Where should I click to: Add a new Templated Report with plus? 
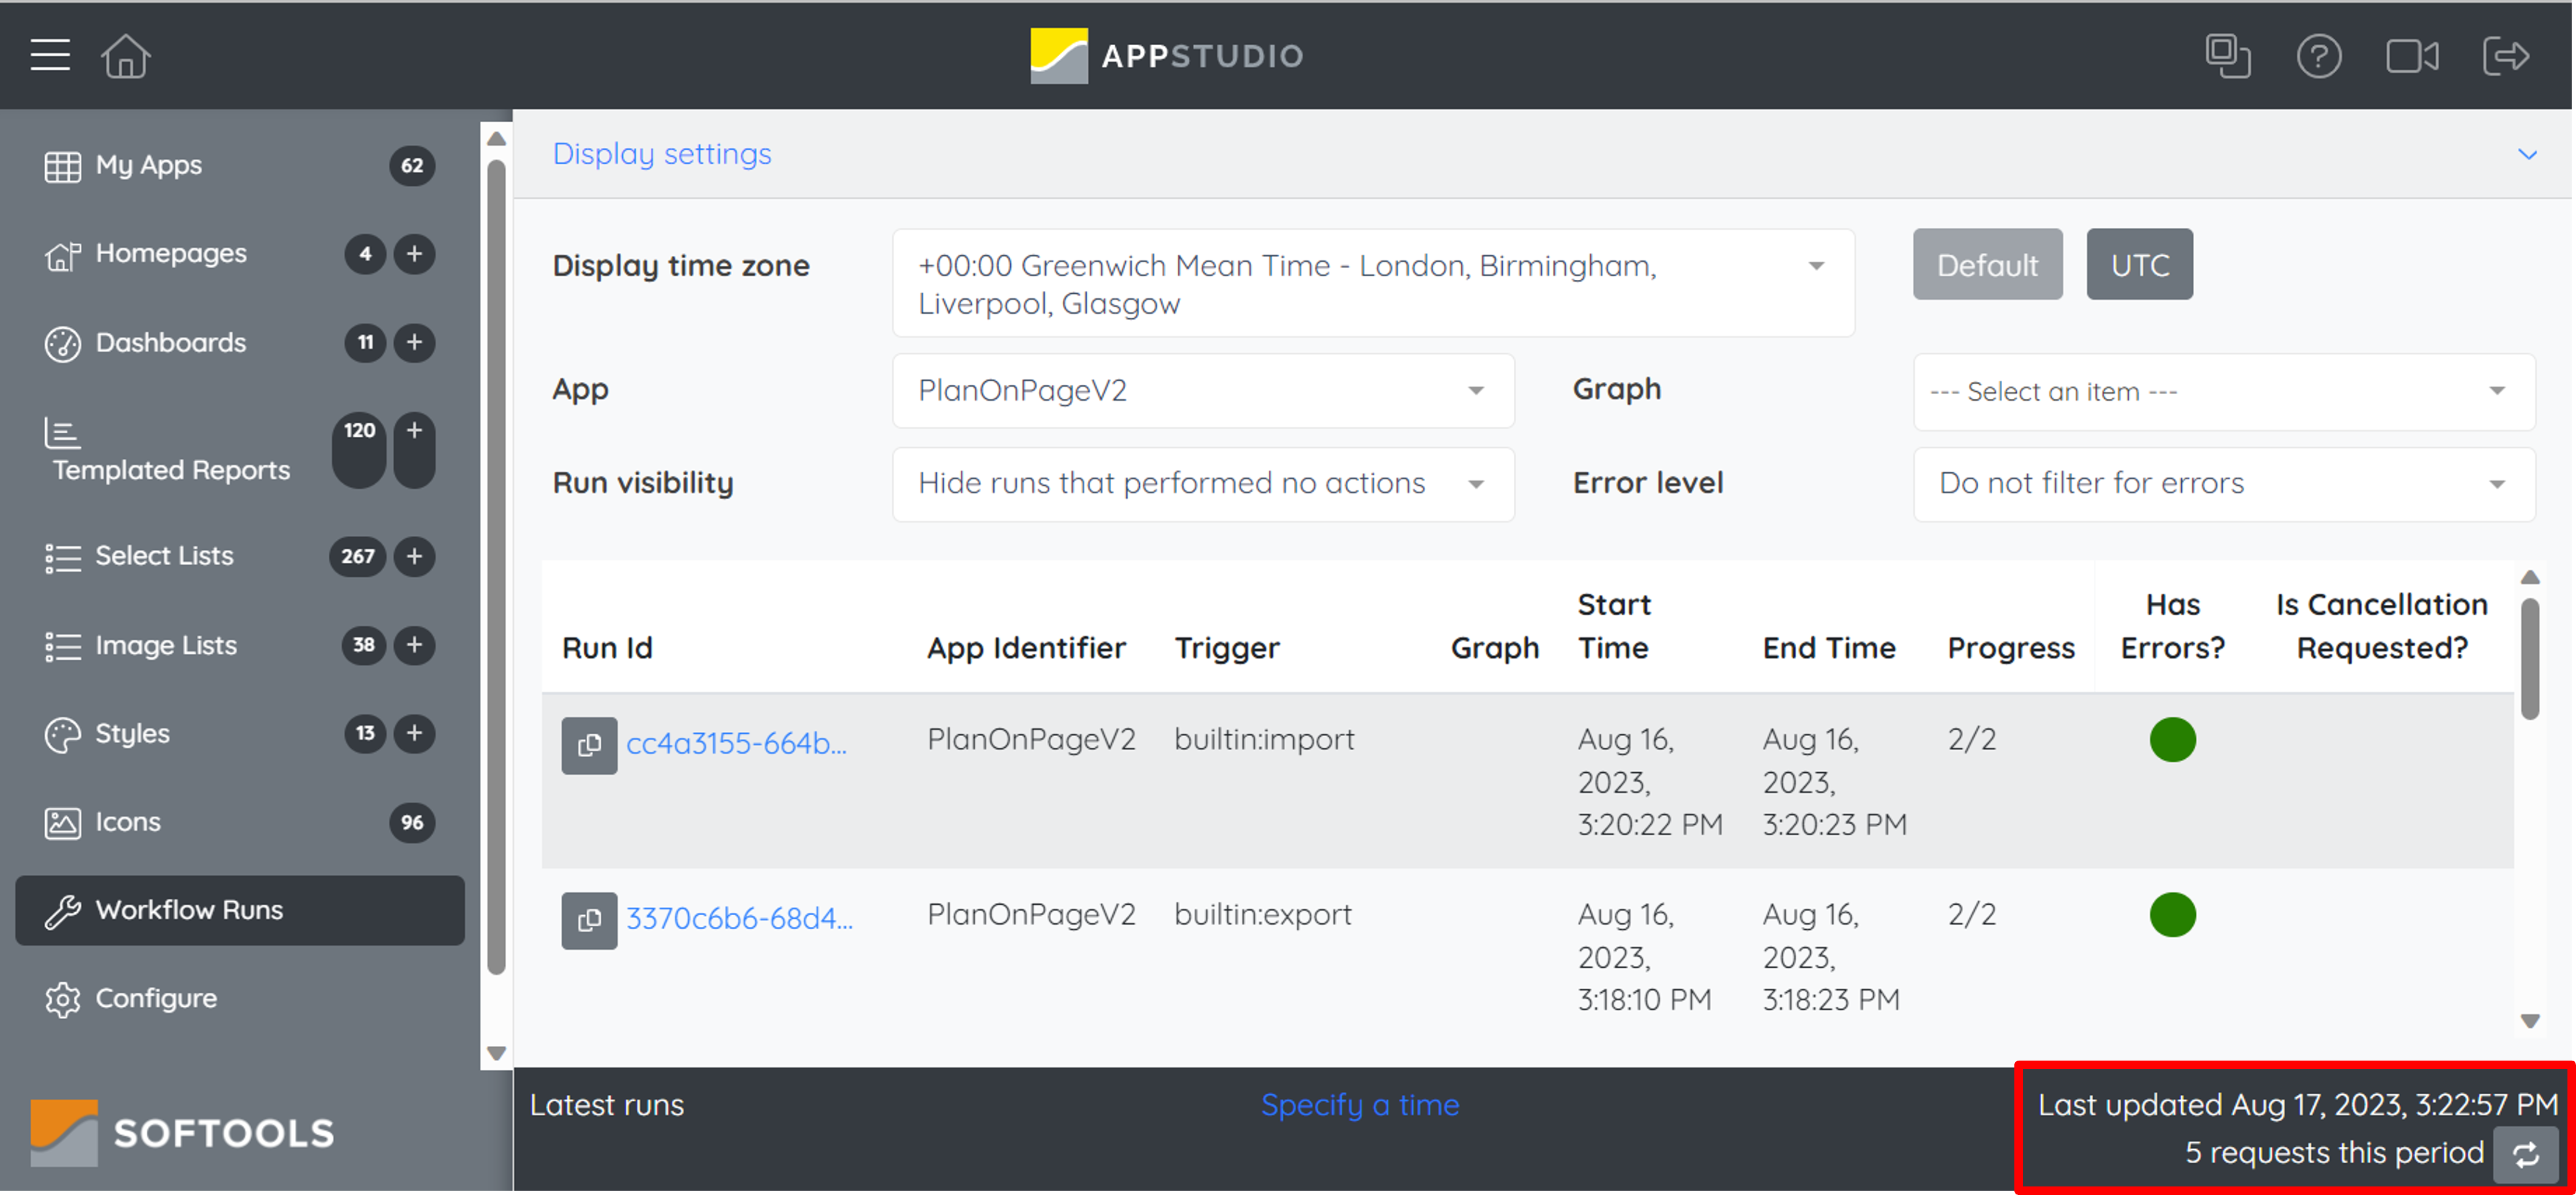pos(414,449)
